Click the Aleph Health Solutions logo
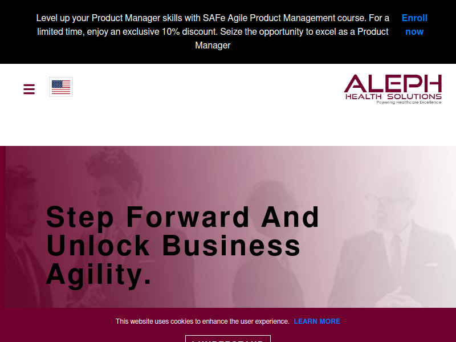The height and width of the screenshot is (342, 456). 393,89
